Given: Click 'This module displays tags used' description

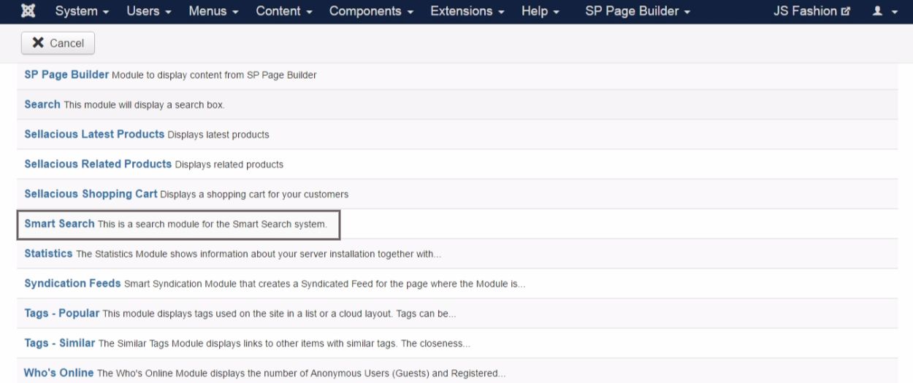Looking at the screenshot, I should [279, 314].
